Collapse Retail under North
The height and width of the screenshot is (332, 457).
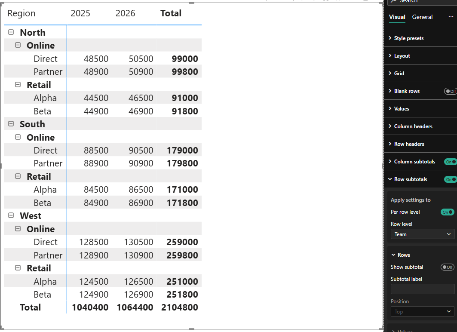[x=18, y=85]
